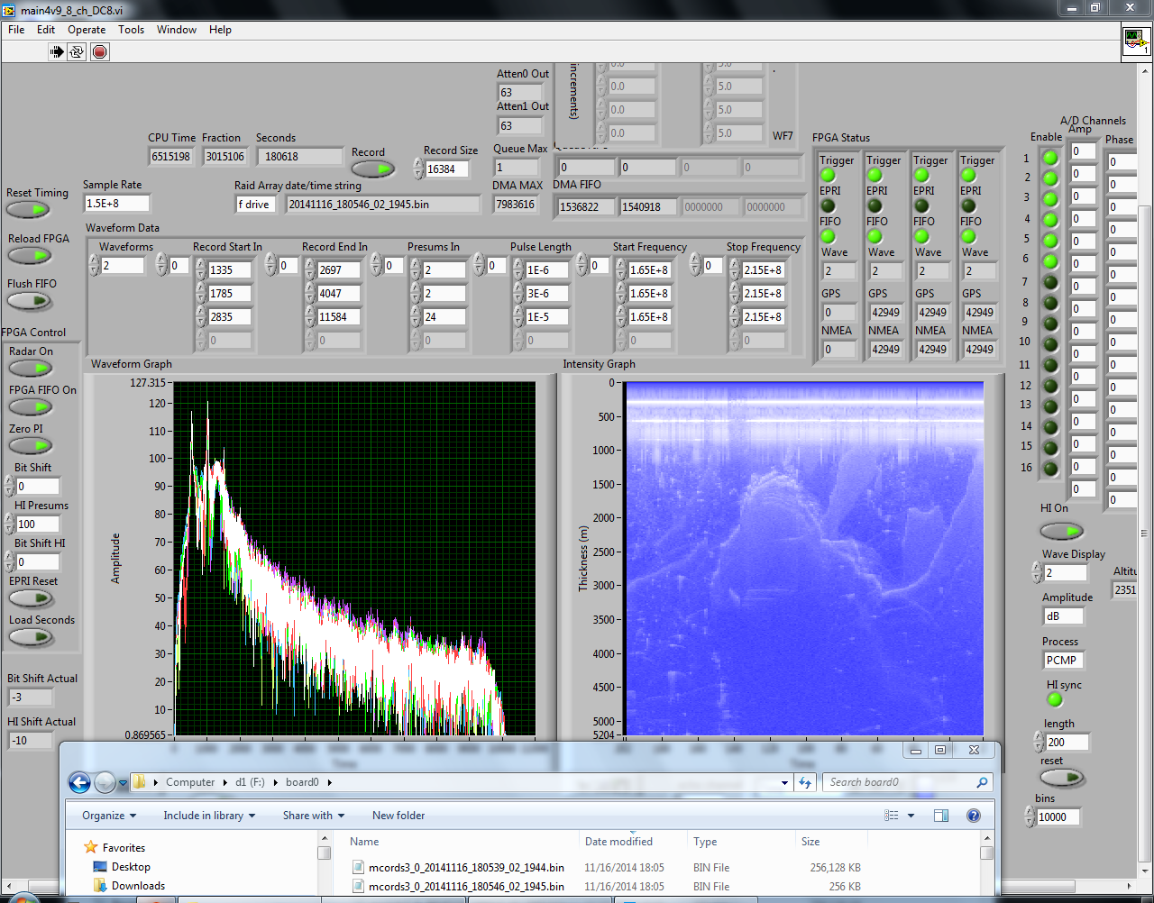The height and width of the screenshot is (903, 1154).
Task: Expand the Include in library dropdown
Action: click(x=209, y=816)
